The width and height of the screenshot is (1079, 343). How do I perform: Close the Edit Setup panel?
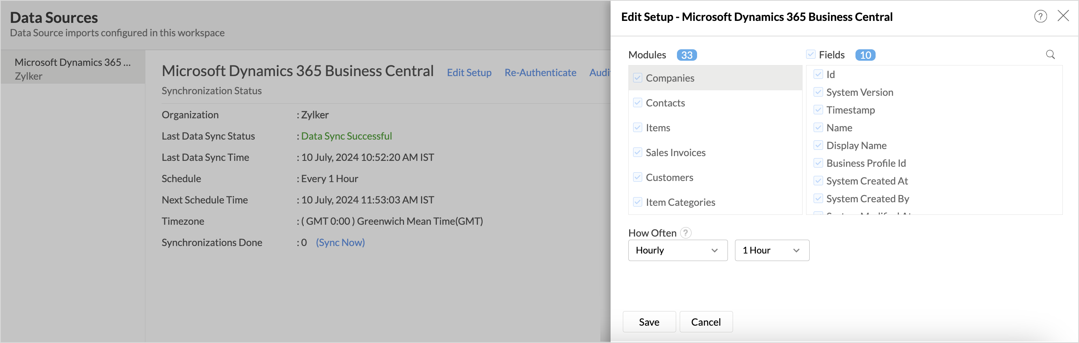(x=1063, y=16)
